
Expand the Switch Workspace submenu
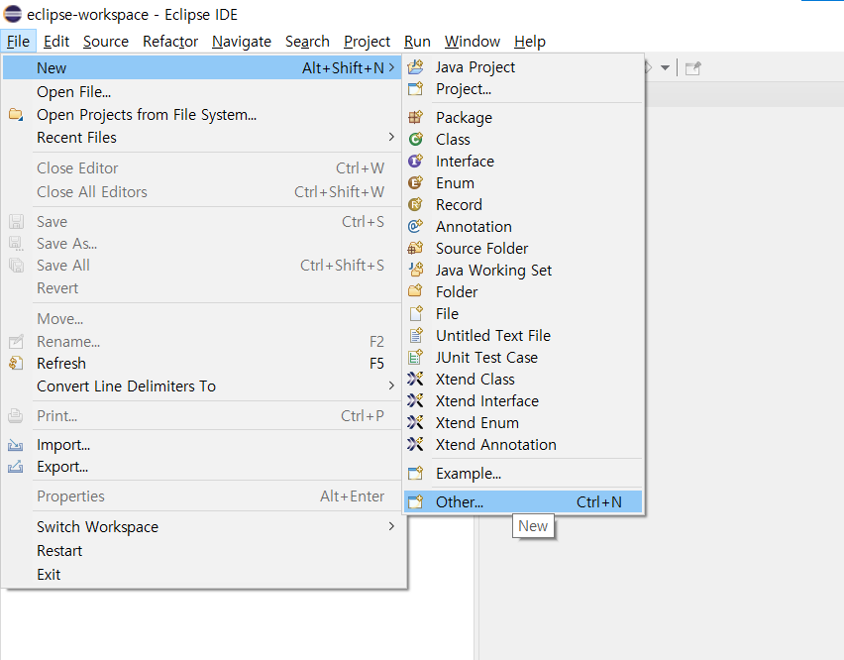click(391, 526)
